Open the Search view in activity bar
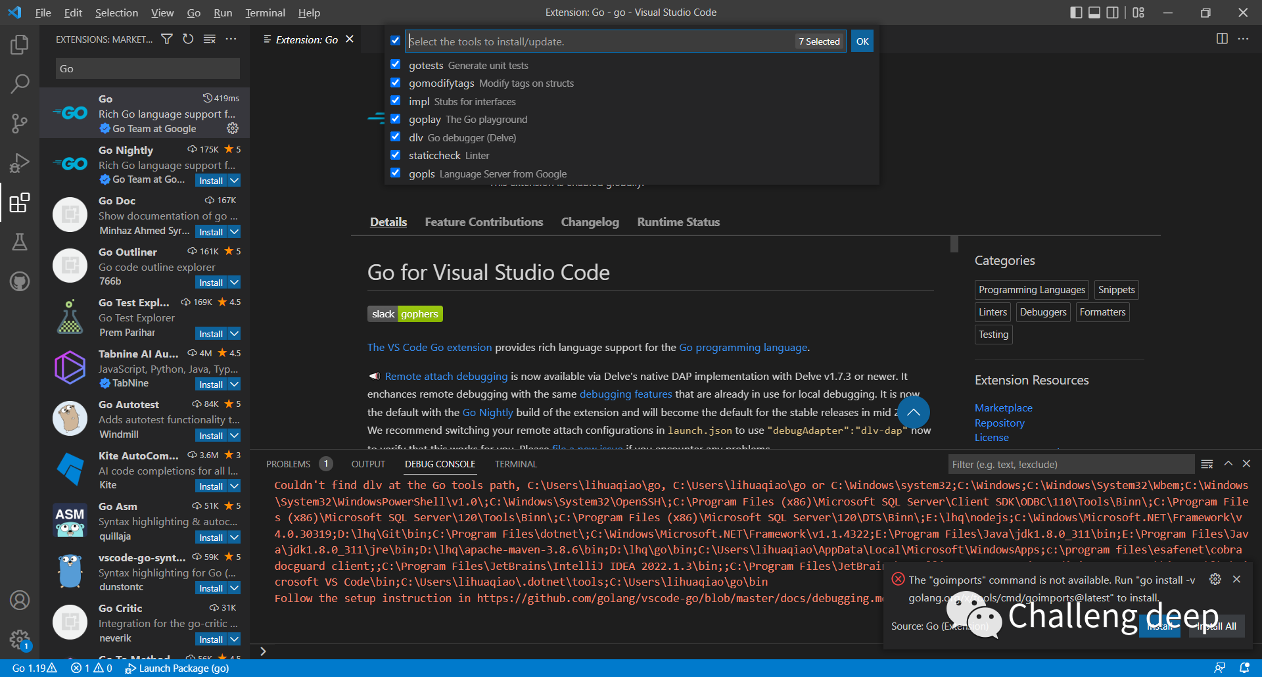Viewport: 1262px width, 677px height. coord(20,83)
